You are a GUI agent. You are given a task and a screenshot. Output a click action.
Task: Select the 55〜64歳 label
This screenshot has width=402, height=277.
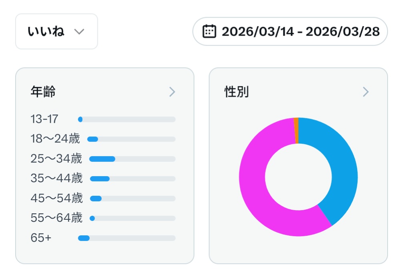coord(56,218)
